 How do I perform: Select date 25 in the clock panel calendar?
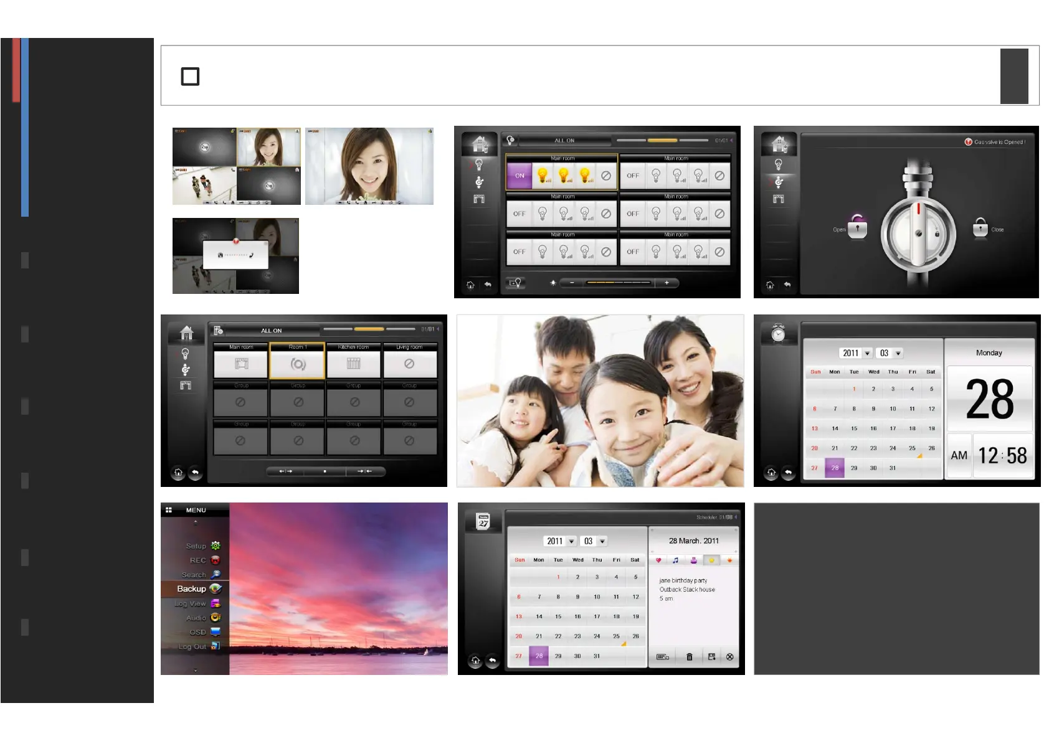tap(912, 448)
